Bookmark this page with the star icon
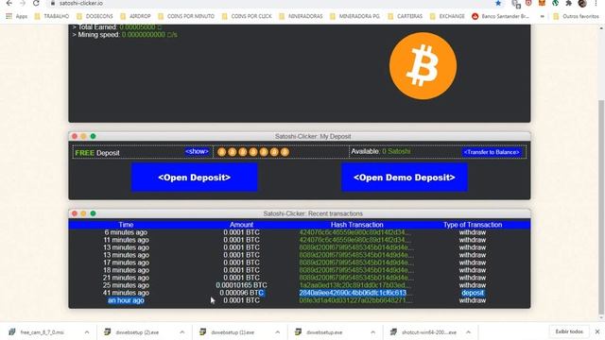The image size is (605, 340). 498,3
